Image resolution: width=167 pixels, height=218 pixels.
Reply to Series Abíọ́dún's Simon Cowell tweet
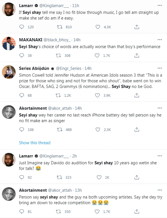point(22,95)
